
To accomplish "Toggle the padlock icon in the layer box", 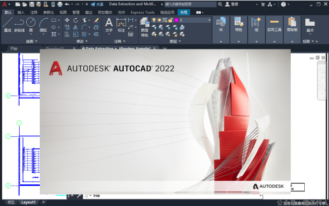I will (x=171, y=20).
